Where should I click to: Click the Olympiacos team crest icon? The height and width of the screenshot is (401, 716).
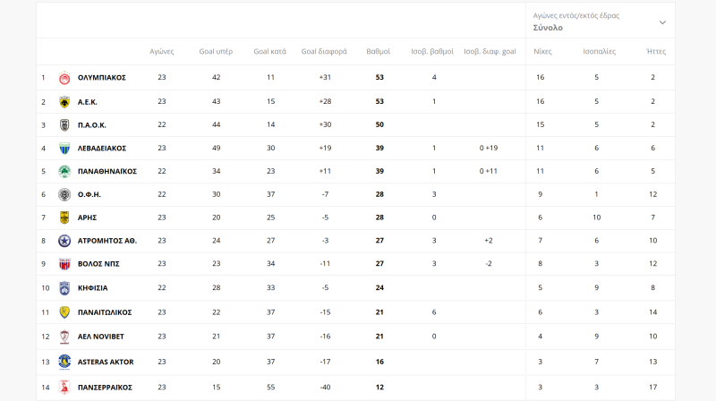coord(64,78)
